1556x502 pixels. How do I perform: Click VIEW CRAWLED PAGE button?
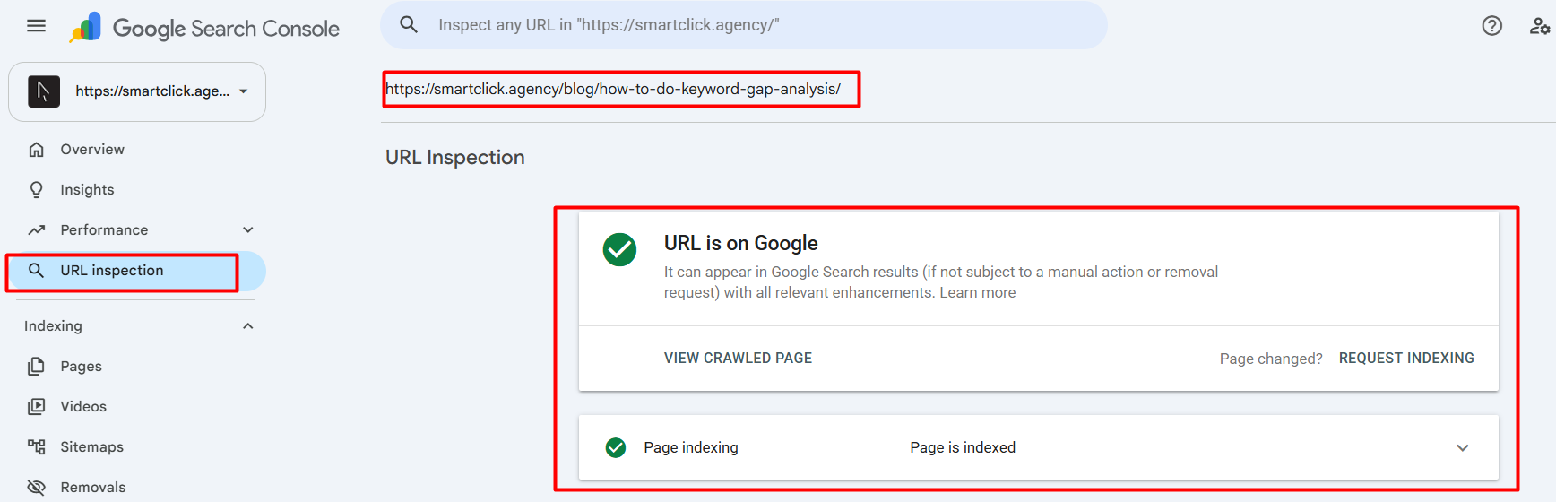(x=738, y=359)
